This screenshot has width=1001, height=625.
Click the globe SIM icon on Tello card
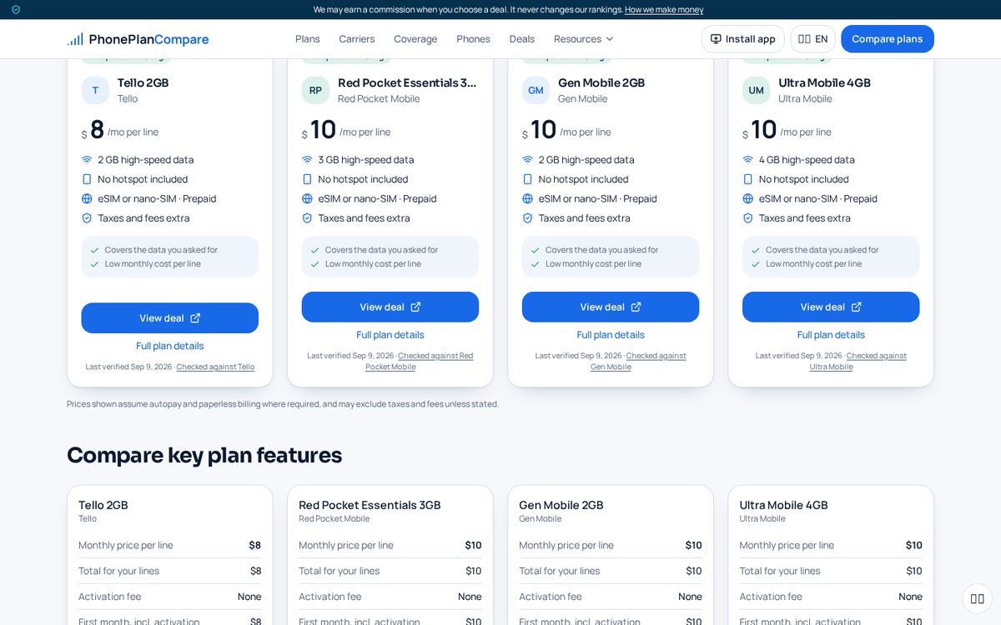(87, 198)
